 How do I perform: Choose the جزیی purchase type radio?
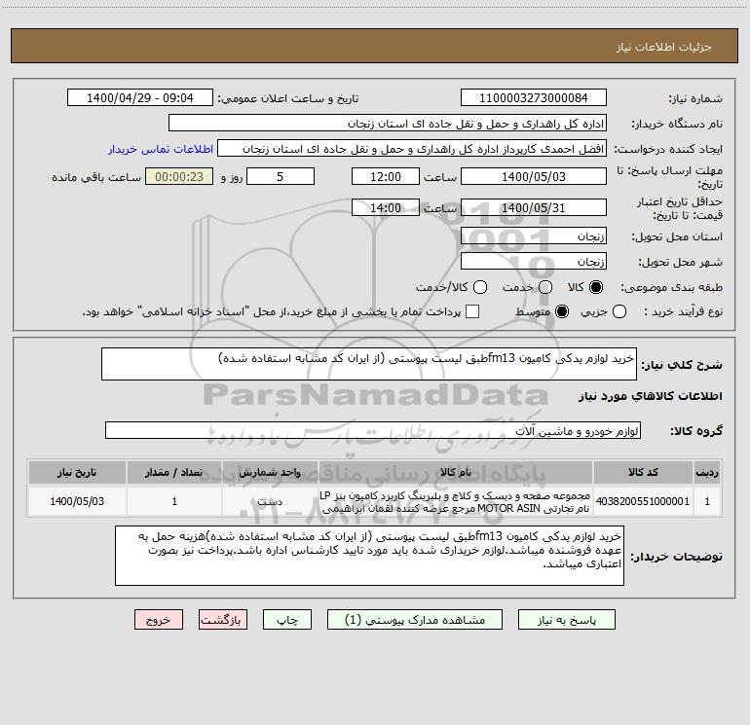(619, 311)
